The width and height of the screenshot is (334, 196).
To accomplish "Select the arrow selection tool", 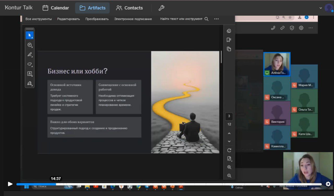I will tap(30, 35).
